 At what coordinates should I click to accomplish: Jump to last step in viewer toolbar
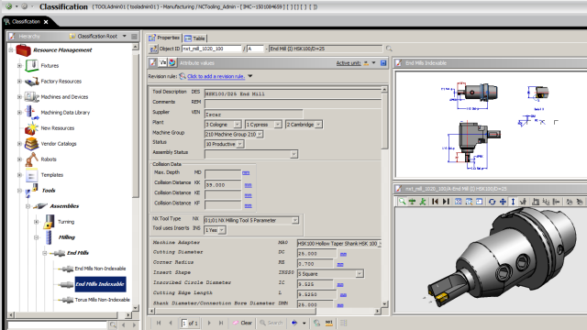(x=446, y=202)
